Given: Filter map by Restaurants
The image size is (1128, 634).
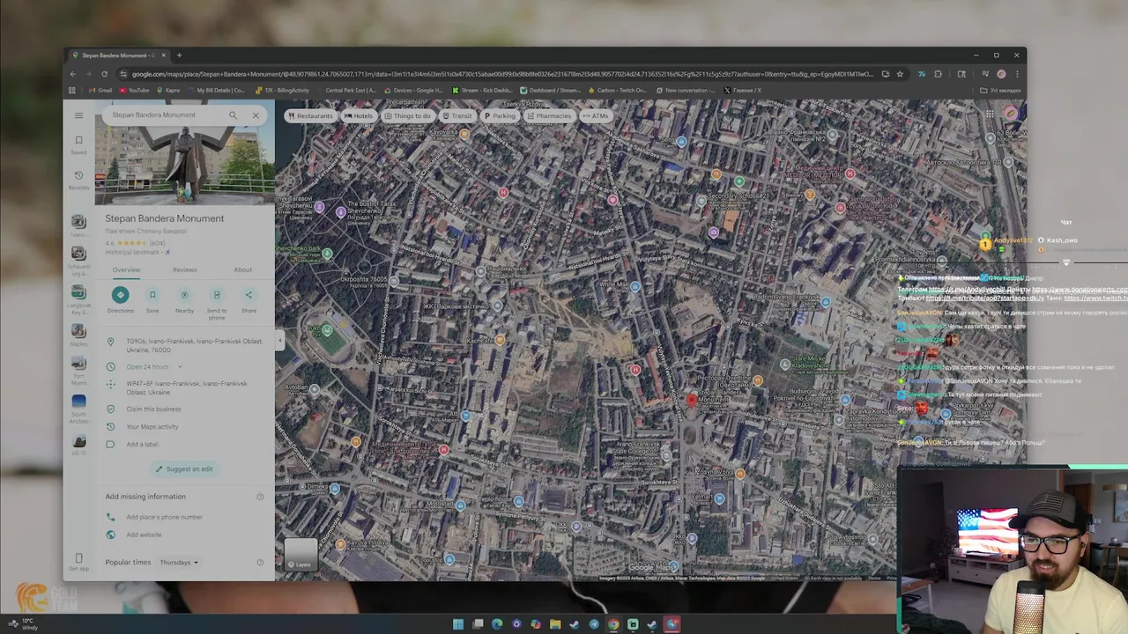Looking at the screenshot, I should (x=310, y=115).
